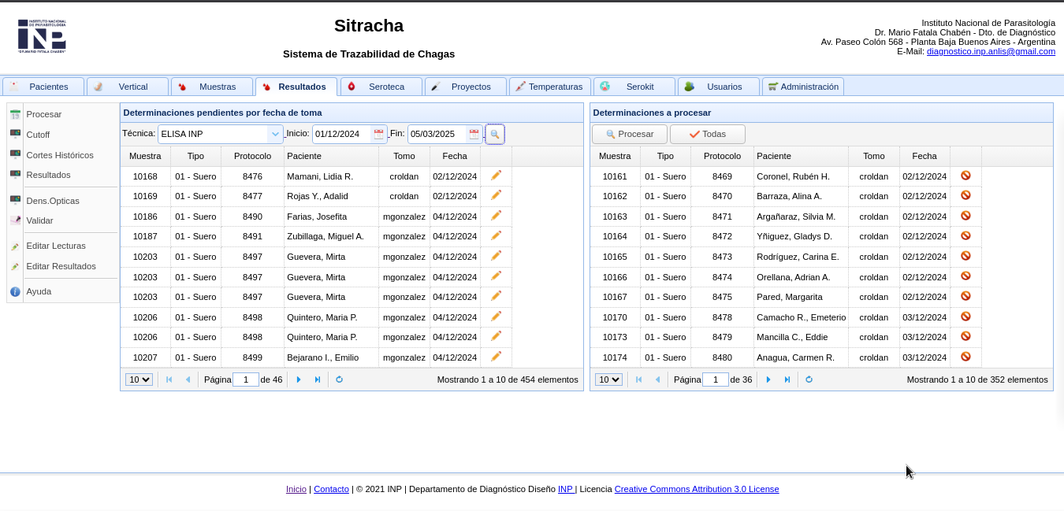Expand the Técnica ELISA INP dropdown
This screenshot has width=1064, height=511.
[x=274, y=135]
